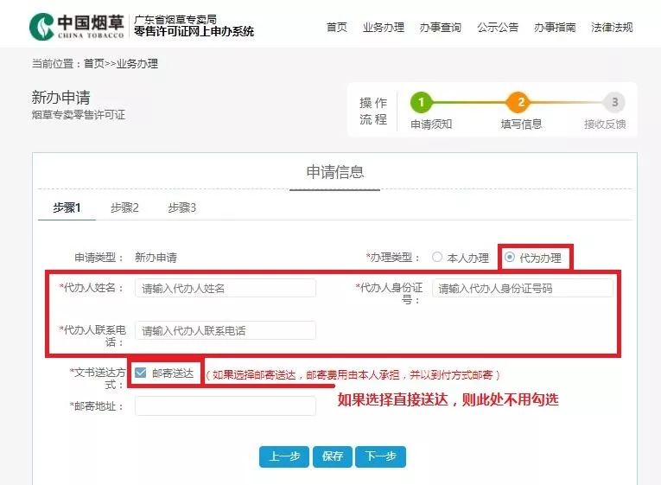
Task: Click the 下一步 button
Action: [x=381, y=456]
